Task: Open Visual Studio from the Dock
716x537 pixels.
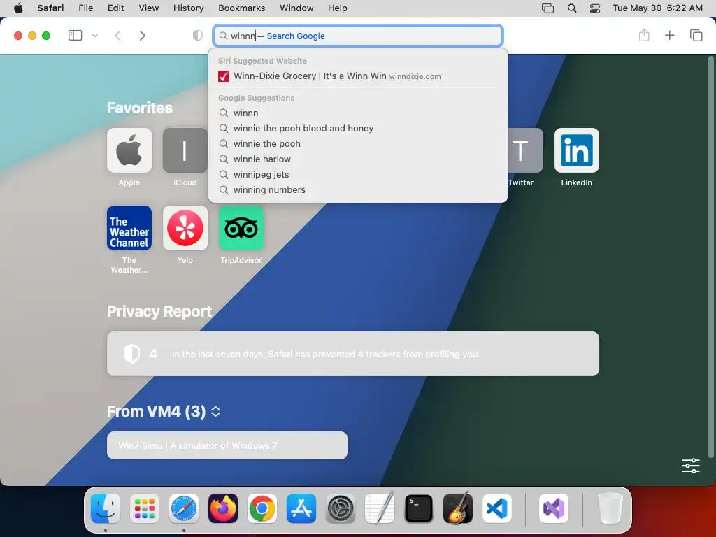Action: click(x=554, y=508)
